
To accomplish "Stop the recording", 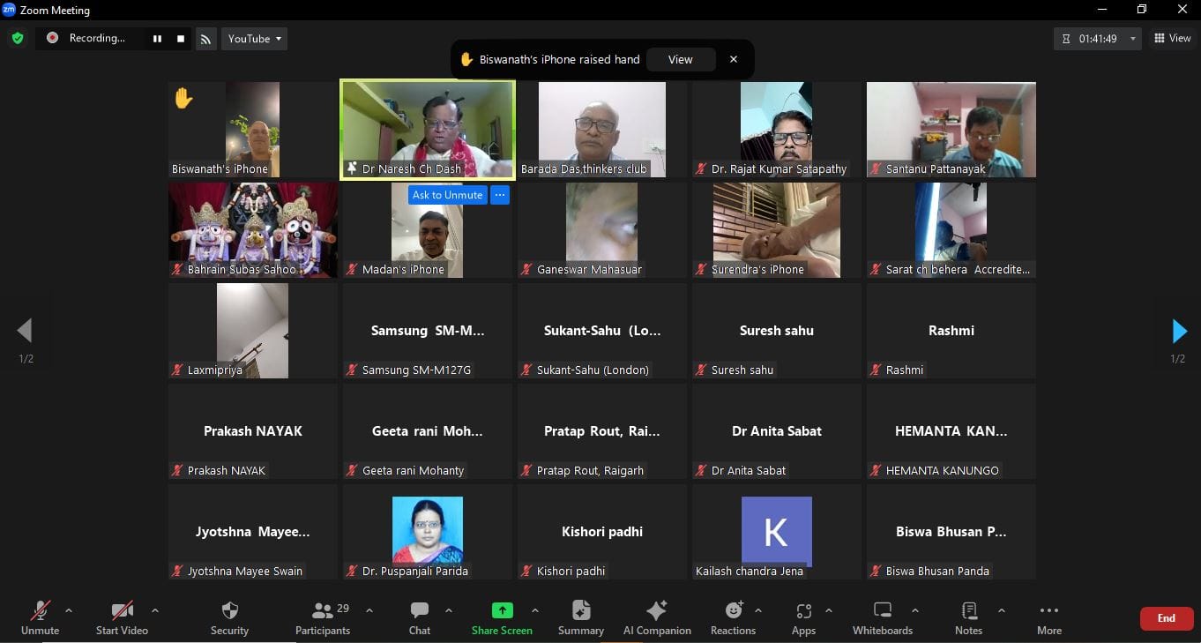I will pyautogui.click(x=181, y=39).
